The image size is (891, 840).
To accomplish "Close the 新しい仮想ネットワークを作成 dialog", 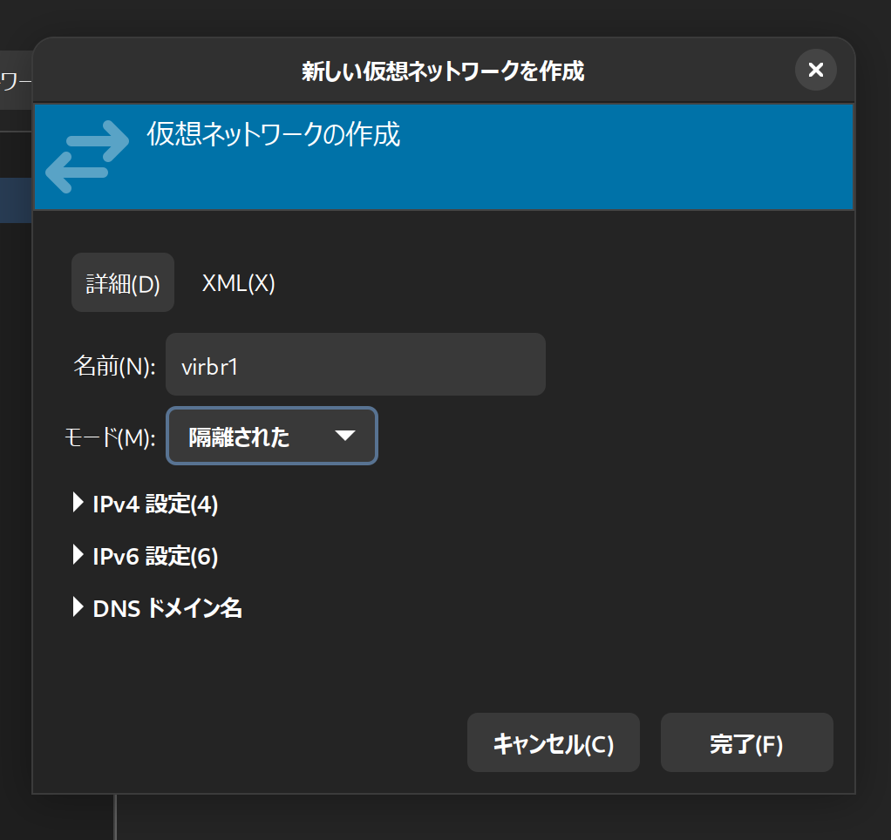I will coord(815,70).
